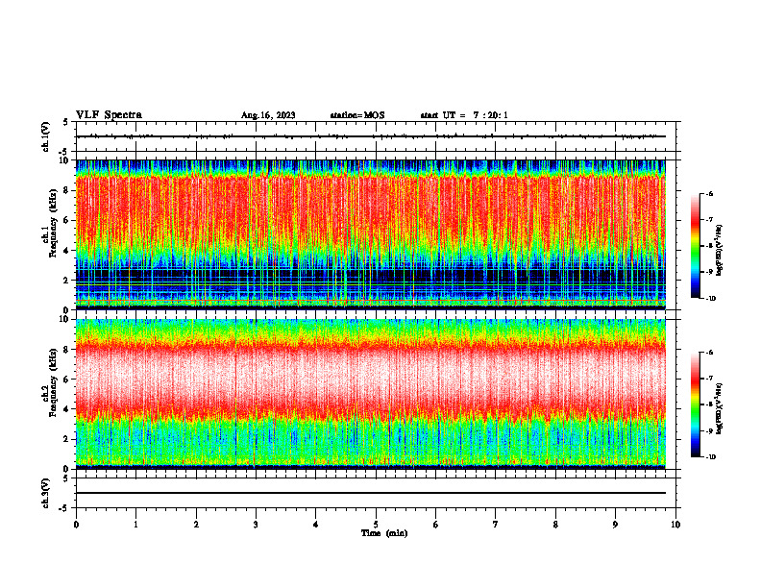Click the ch.2 colorbar log(PSD) unit label

click(x=720, y=409)
